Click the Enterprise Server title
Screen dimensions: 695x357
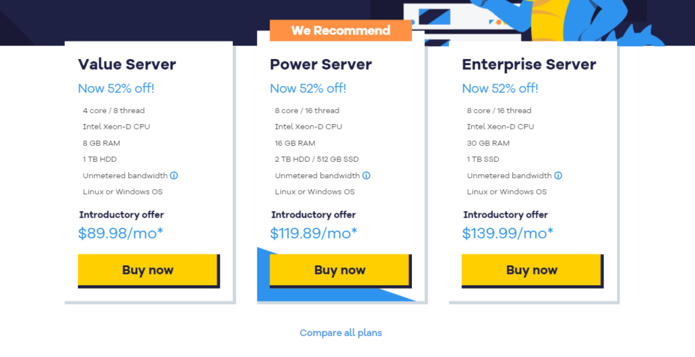click(529, 64)
